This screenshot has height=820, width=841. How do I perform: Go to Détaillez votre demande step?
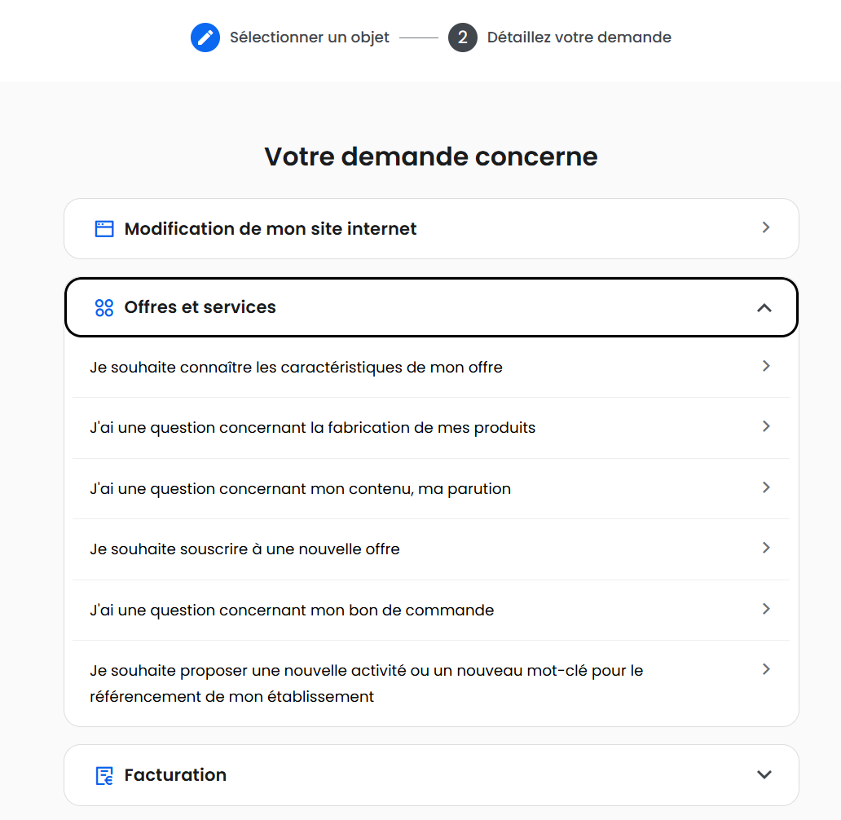tap(579, 37)
